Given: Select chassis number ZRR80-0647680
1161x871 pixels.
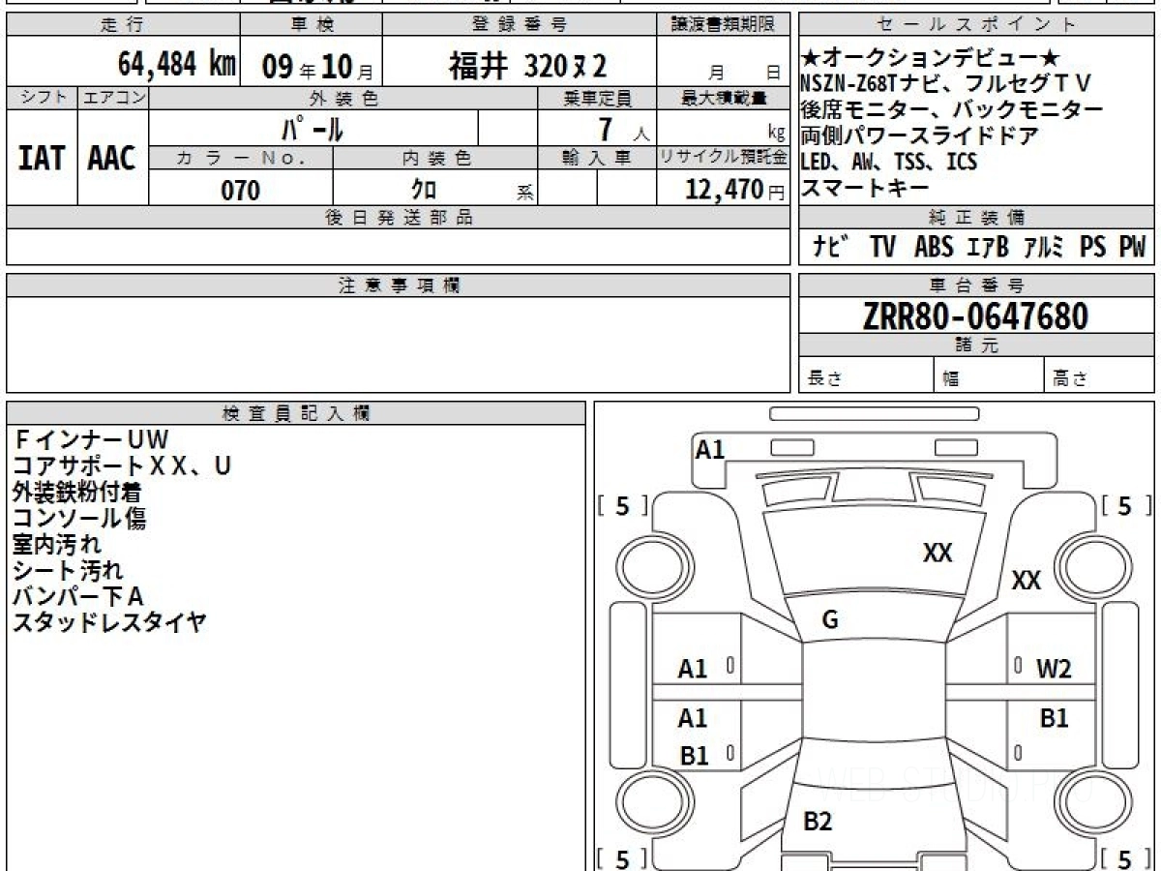Looking at the screenshot, I should coord(976,316).
